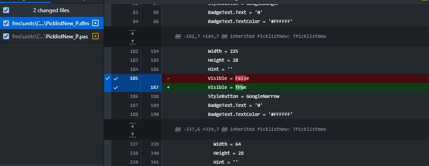429x166 pixels.
Task: Click the hunk checkmark on the blue edge bar
Action: click(108, 78)
